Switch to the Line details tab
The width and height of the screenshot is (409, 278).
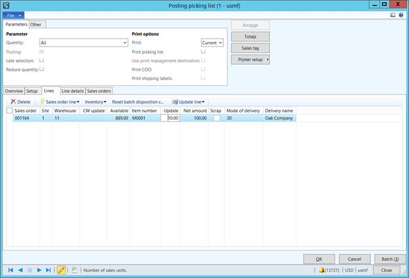(72, 90)
